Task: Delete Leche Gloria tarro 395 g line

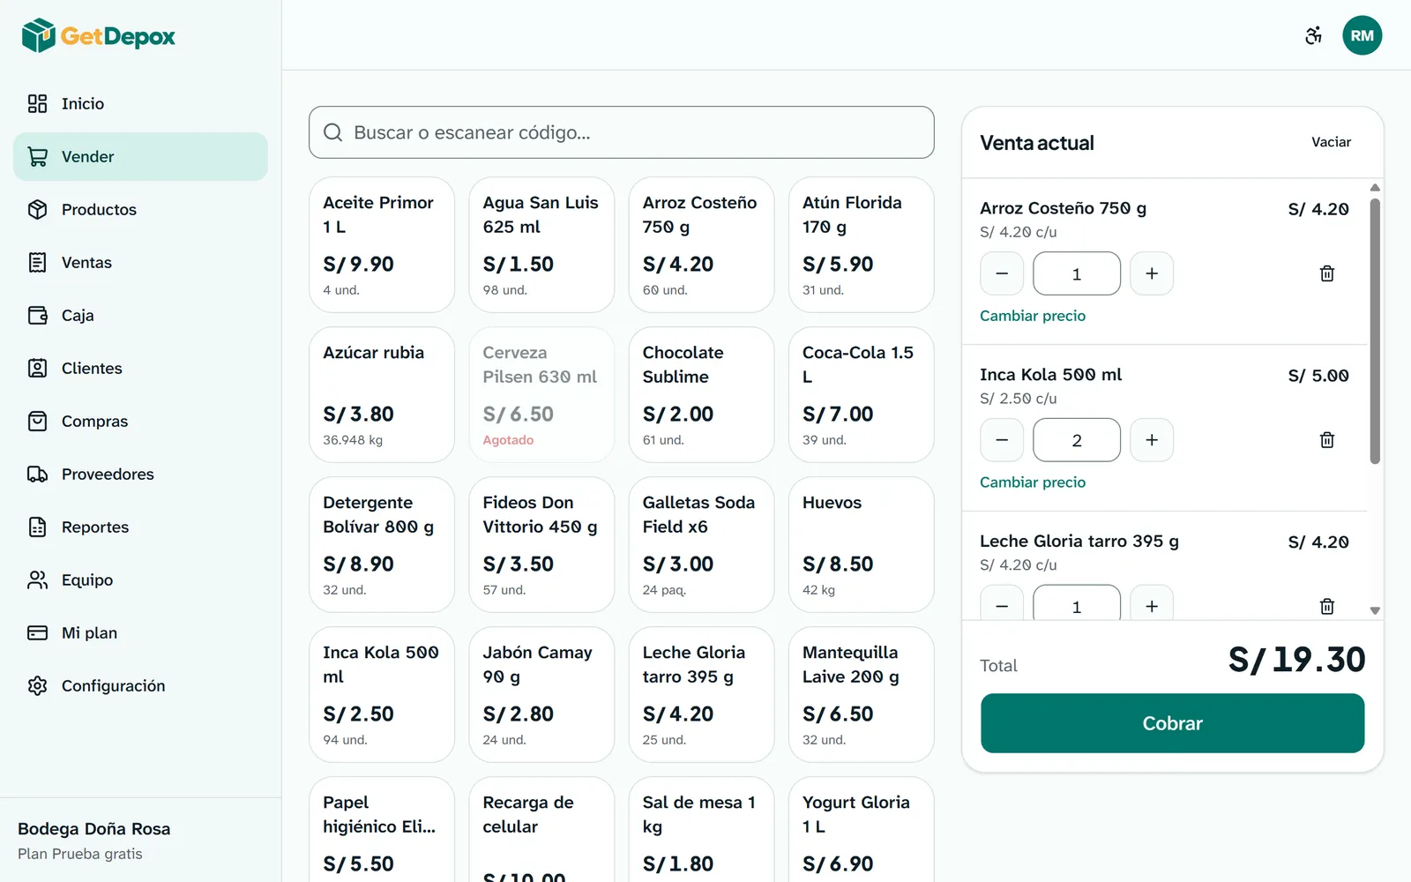Action: [x=1327, y=606]
